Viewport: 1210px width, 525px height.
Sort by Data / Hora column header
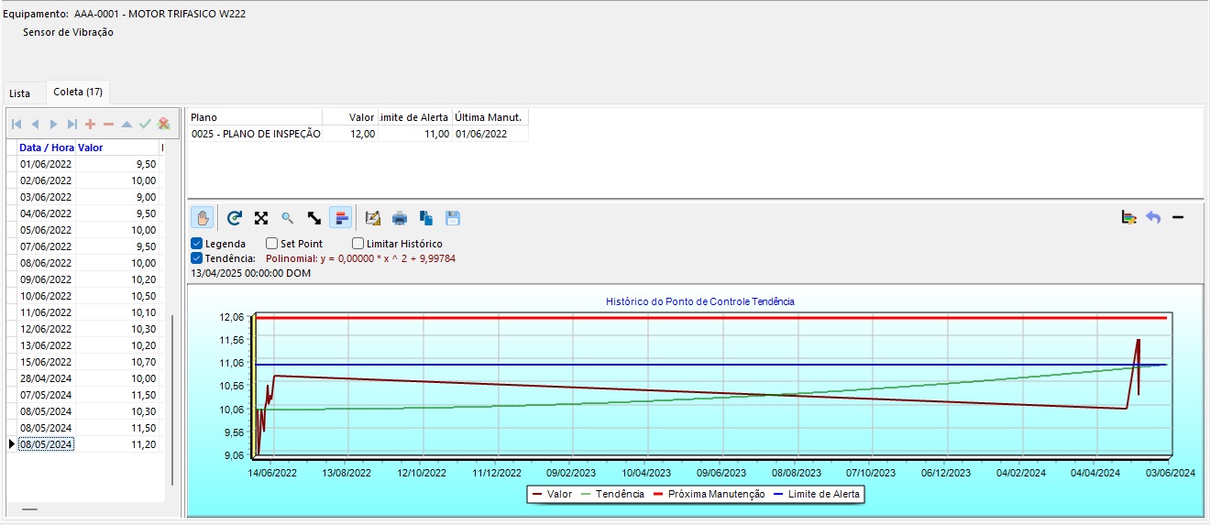pyautogui.click(x=46, y=148)
